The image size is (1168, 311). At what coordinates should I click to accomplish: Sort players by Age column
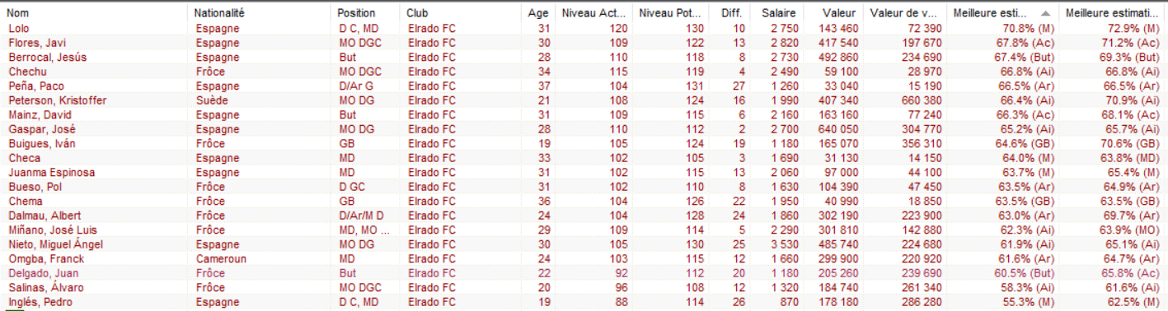coord(537,14)
